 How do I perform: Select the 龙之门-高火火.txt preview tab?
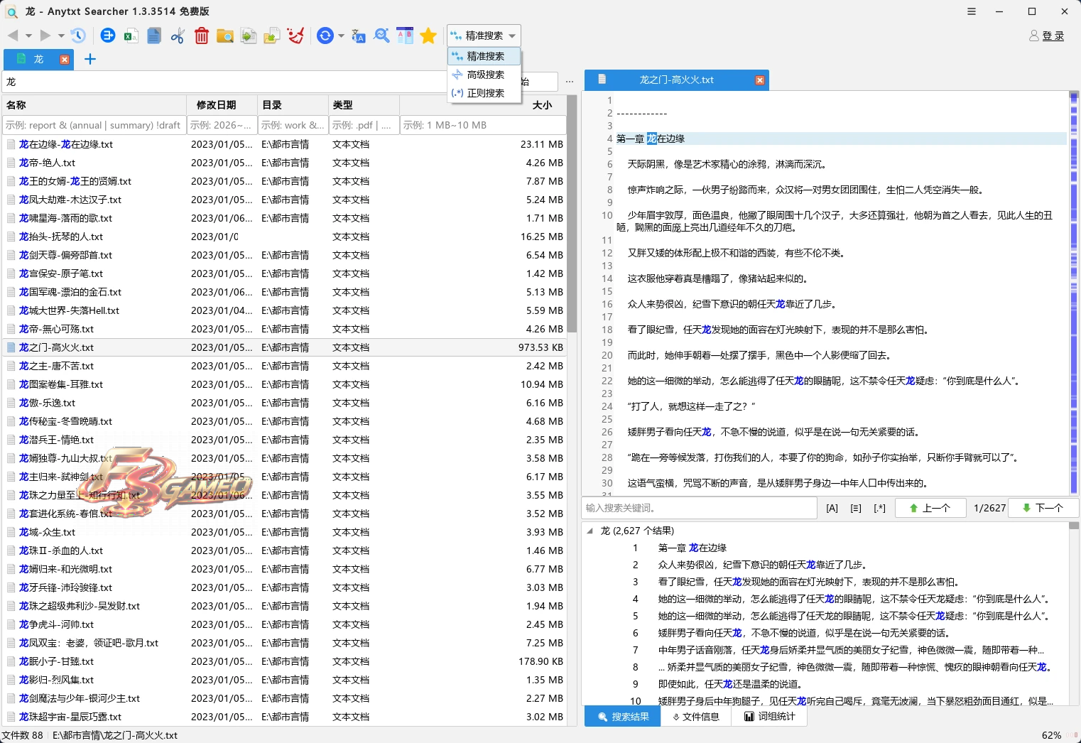676,80
